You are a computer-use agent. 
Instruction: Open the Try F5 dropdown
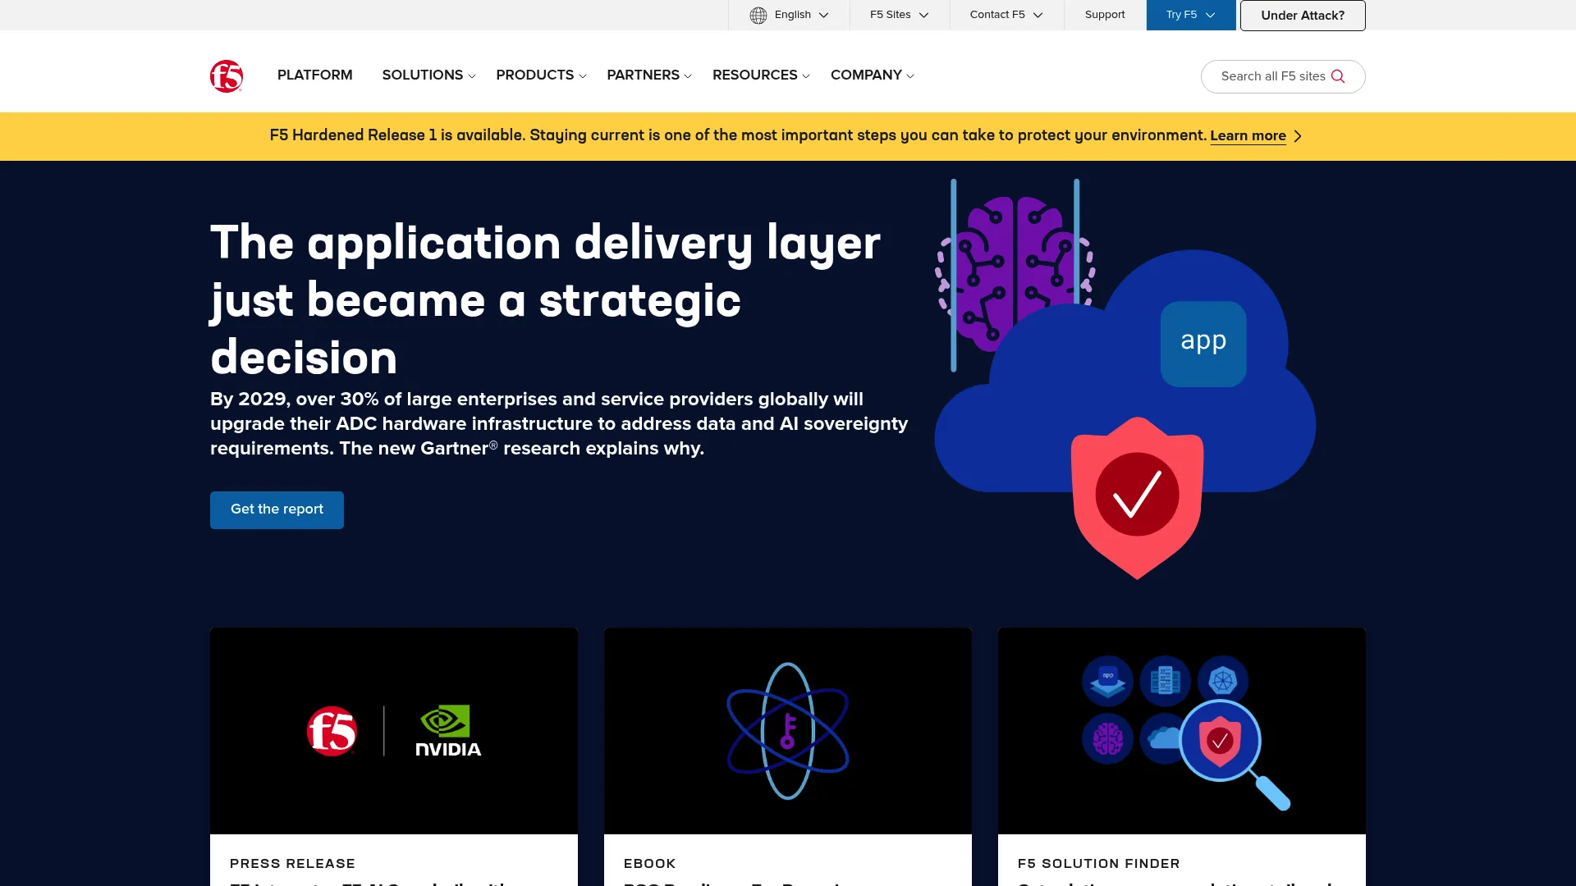pyautogui.click(x=1191, y=15)
